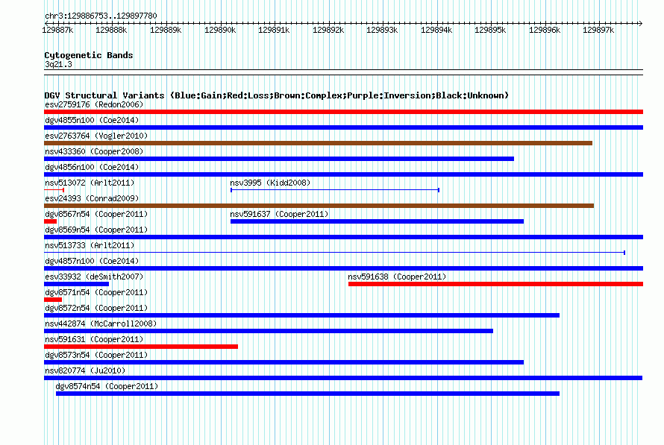Click the blue dgv8574n54 bar
The image size is (664, 445).
point(308,394)
